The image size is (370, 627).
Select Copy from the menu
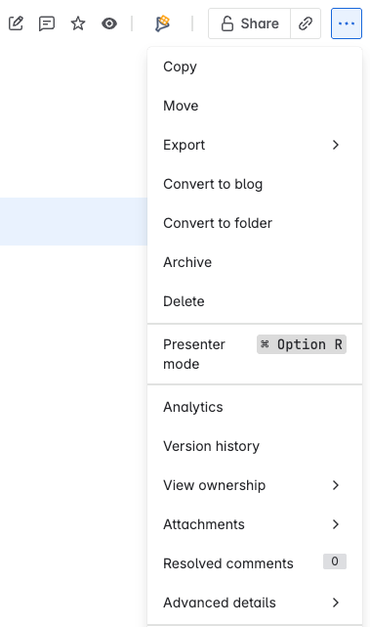tap(255, 67)
